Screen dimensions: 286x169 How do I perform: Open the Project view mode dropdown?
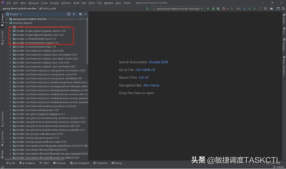coord(21,14)
